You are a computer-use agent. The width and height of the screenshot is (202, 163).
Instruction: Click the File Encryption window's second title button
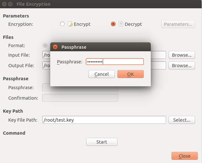[x=10, y=4]
